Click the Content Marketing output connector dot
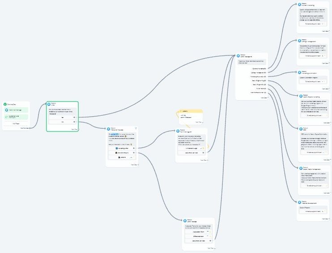332x253 pixels. pos(265,68)
